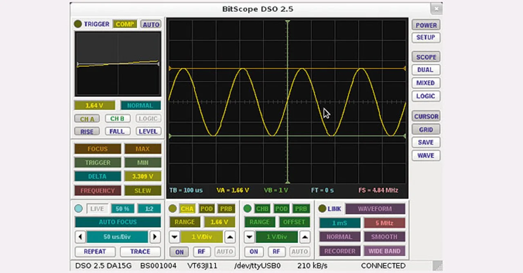Choose LEVEL trigger type
The width and height of the screenshot is (523, 273).
(x=148, y=131)
